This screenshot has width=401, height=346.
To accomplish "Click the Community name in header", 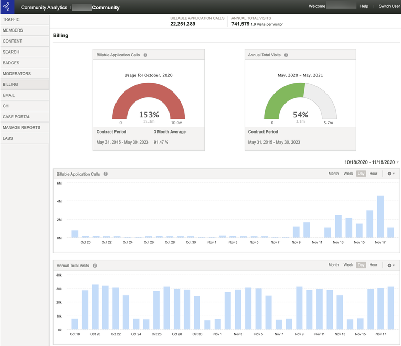I will pos(105,7).
